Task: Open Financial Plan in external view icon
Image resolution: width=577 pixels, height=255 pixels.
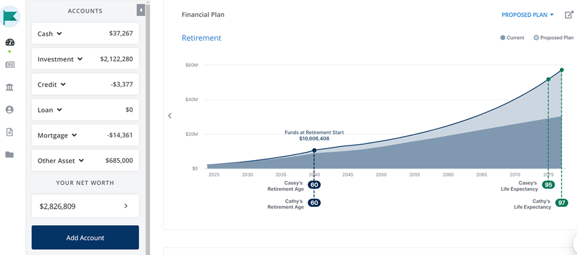Action: pos(569,15)
